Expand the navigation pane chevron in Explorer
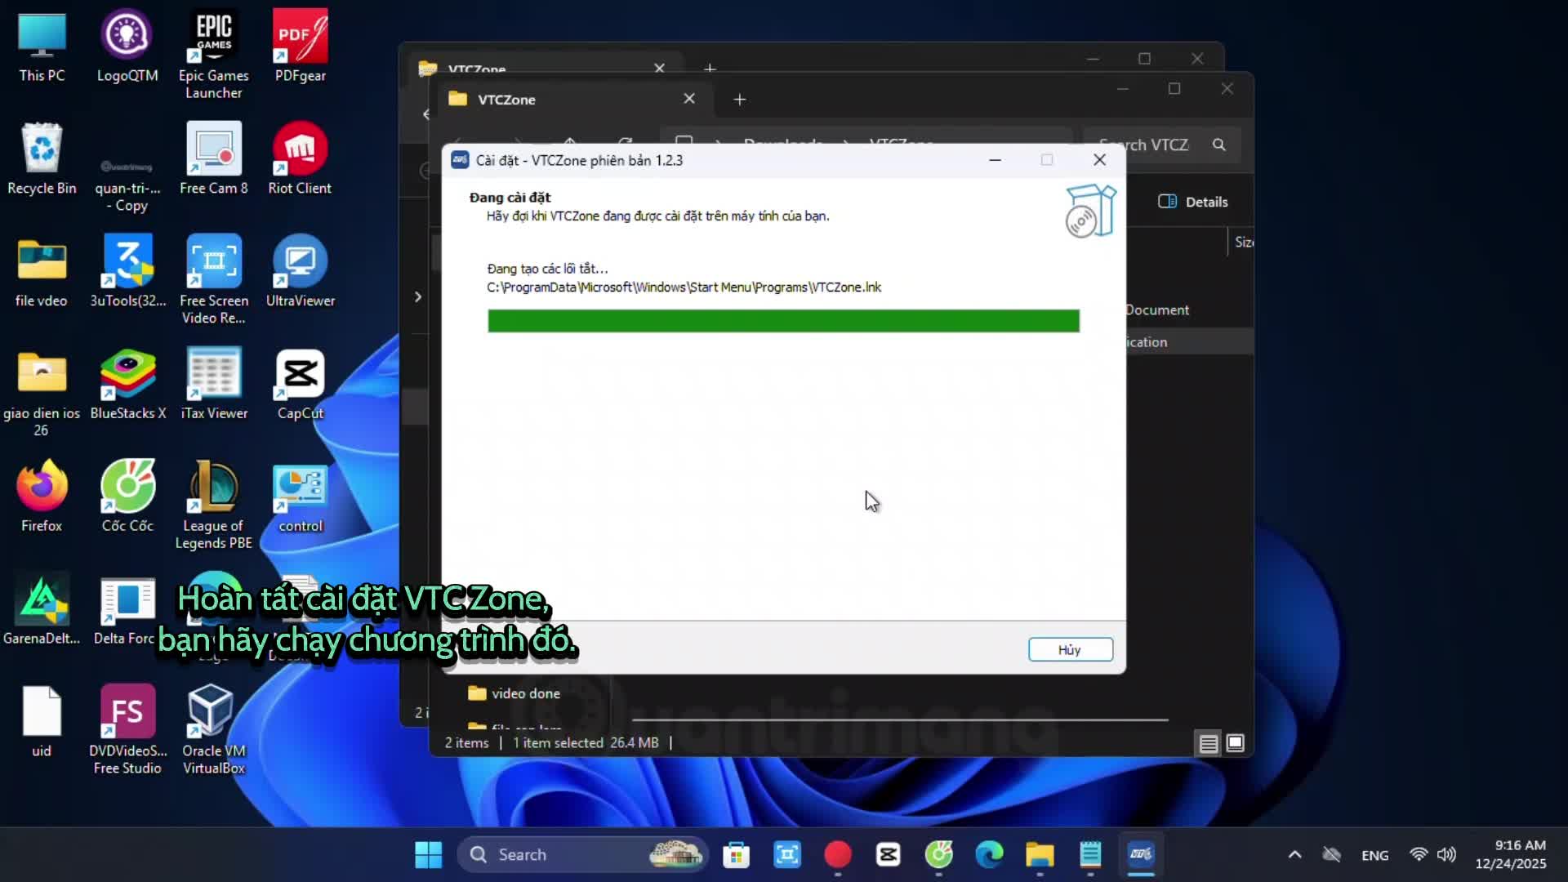Viewport: 1568px width, 882px height. [x=418, y=296]
